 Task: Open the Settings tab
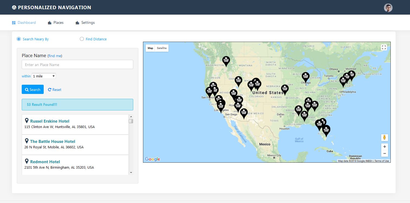pos(85,23)
